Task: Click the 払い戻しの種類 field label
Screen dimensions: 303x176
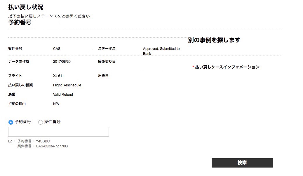Action: point(20,85)
